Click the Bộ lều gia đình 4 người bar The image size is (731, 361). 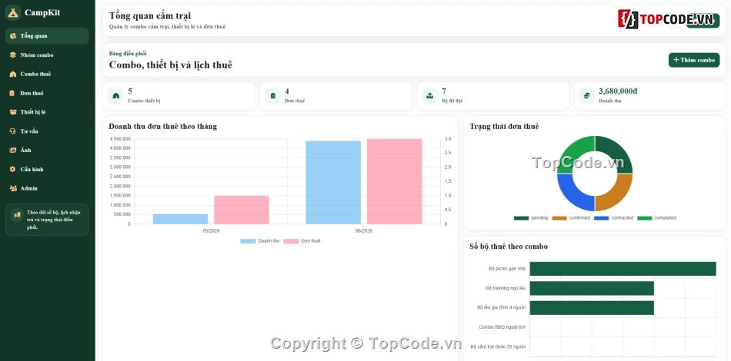(x=592, y=307)
